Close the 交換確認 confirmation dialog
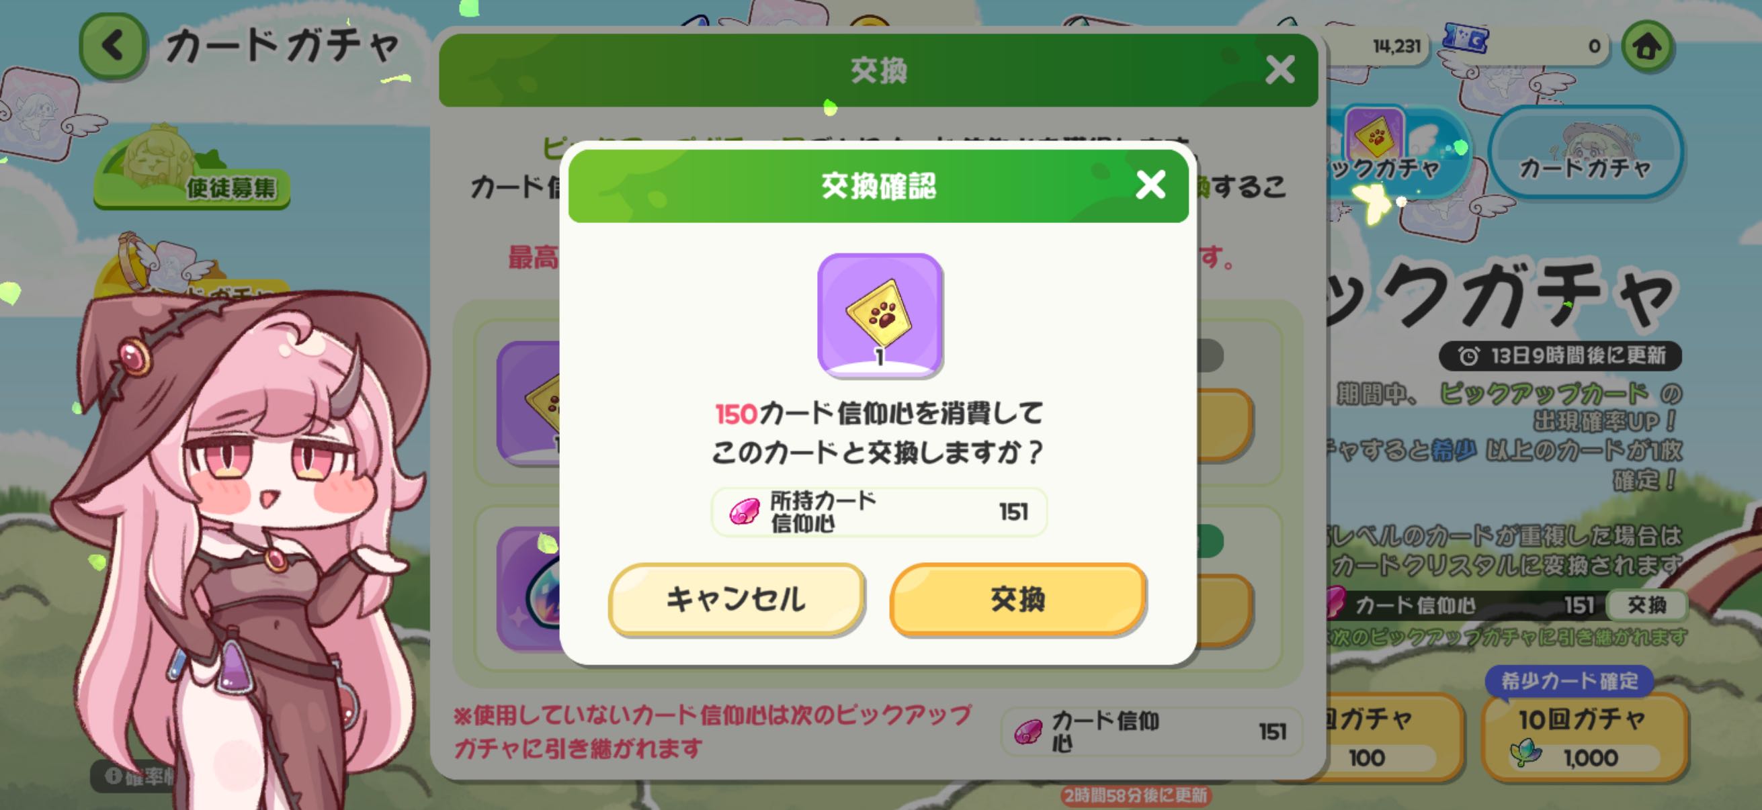Image resolution: width=1762 pixels, height=810 pixels. tap(1150, 185)
